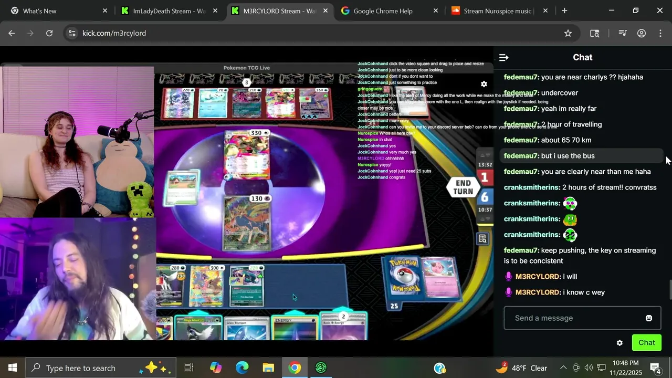The image size is (672, 378).
Task: Open Microsoft Edge from taskbar
Action: coord(242,368)
